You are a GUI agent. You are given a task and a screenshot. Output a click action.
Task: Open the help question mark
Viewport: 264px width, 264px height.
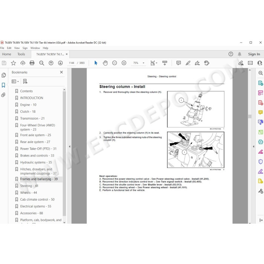[231, 54]
